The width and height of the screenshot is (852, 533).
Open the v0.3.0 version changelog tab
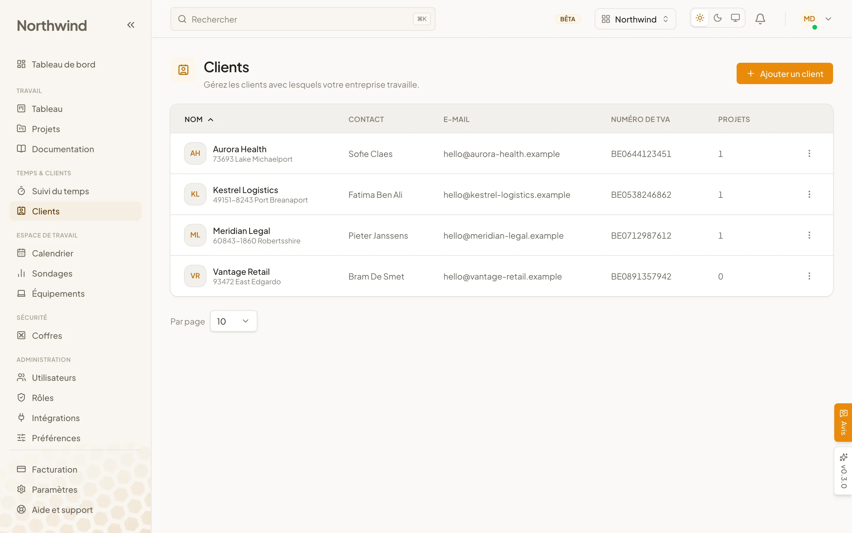pos(843,471)
